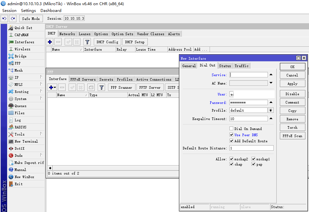Click comment icon in PPP window toolbar
Image resolution: width=309 pixels, height=212 pixels.
91,87
